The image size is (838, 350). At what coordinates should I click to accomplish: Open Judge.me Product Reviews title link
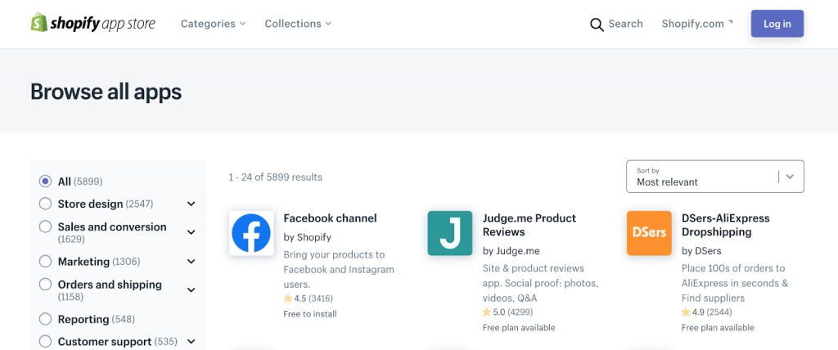[x=529, y=225]
